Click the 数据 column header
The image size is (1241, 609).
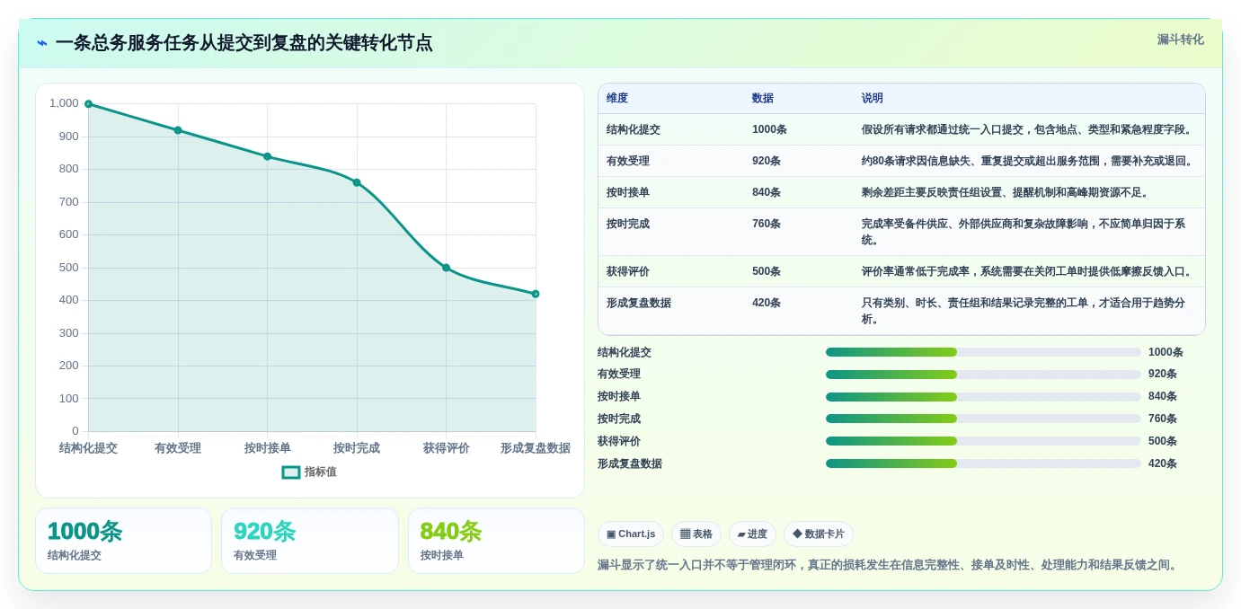763,98
